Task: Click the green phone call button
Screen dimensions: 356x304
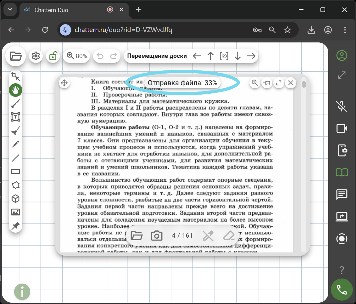Action: tap(342, 289)
